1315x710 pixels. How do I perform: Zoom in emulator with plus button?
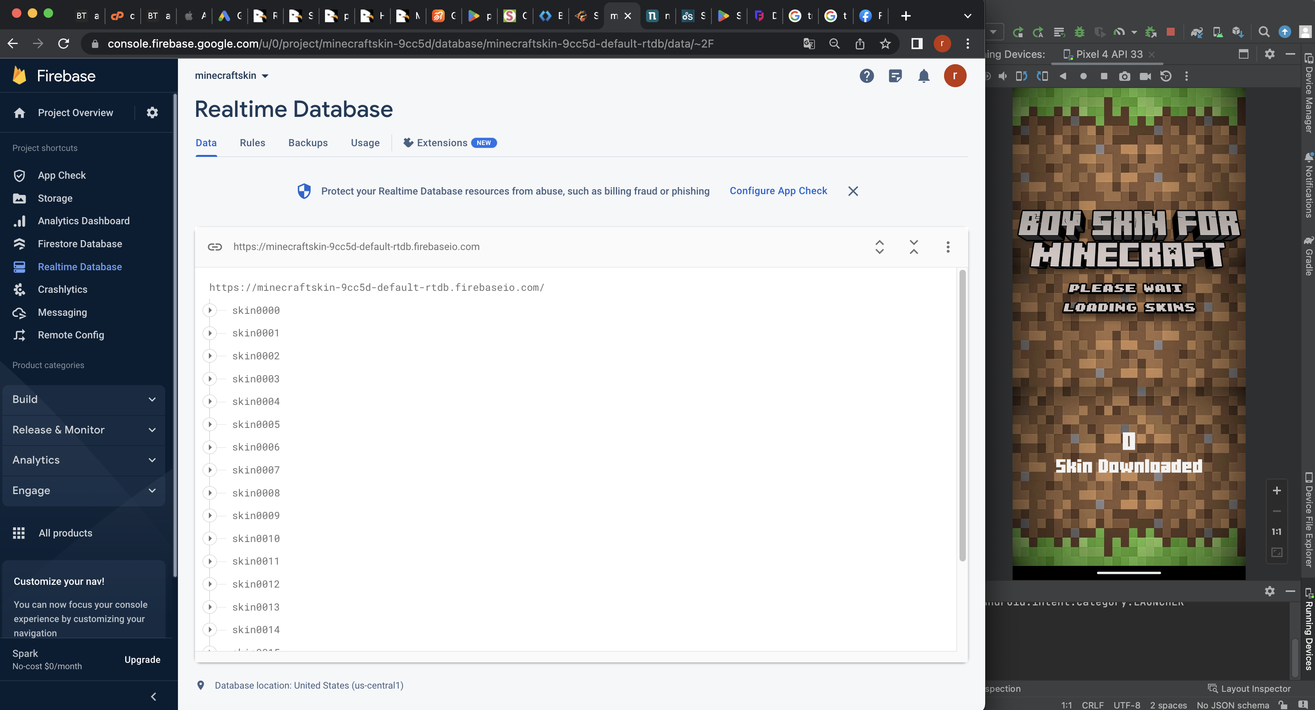click(x=1276, y=491)
